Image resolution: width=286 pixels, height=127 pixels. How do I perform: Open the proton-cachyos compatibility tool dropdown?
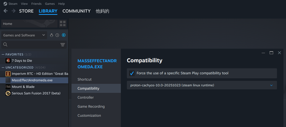click(x=202, y=85)
